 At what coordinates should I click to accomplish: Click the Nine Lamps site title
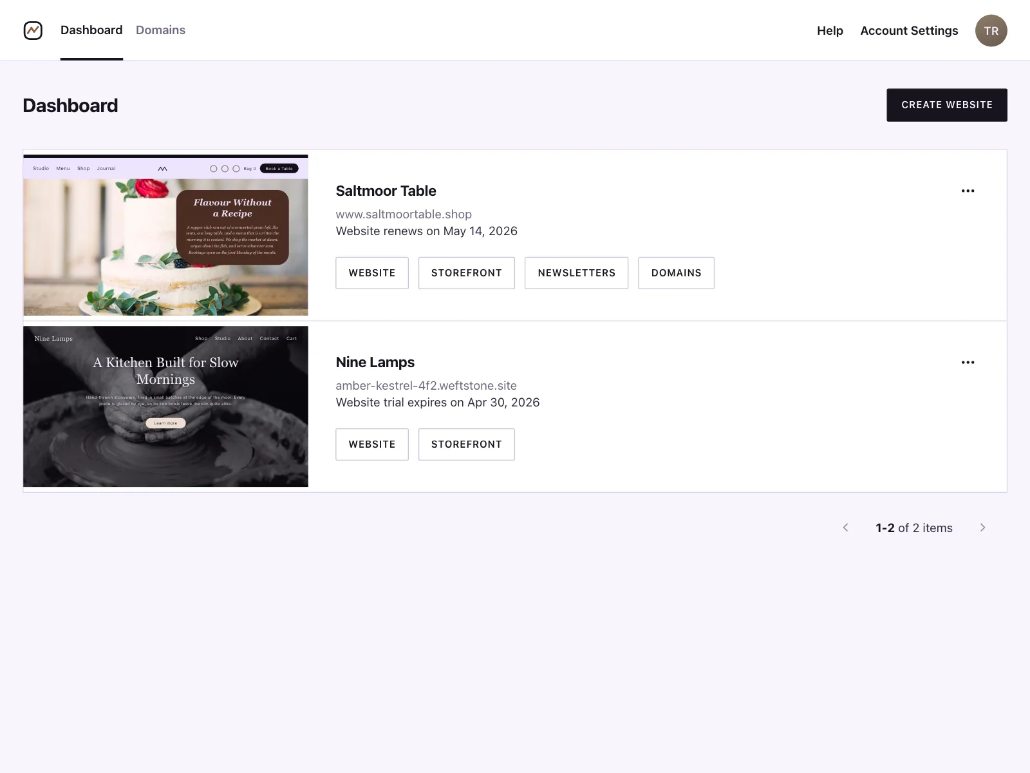[x=375, y=362]
